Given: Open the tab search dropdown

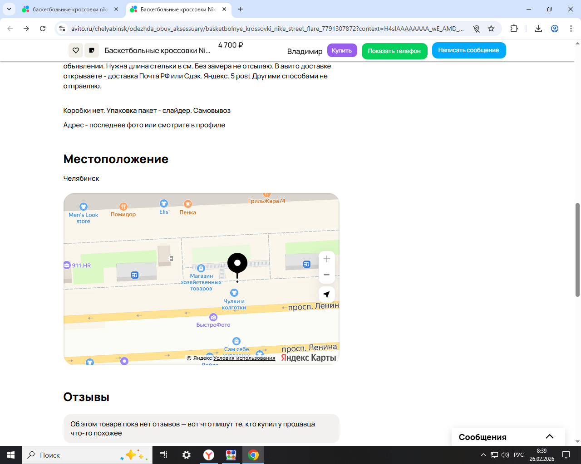Looking at the screenshot, I should click(9, 9).
